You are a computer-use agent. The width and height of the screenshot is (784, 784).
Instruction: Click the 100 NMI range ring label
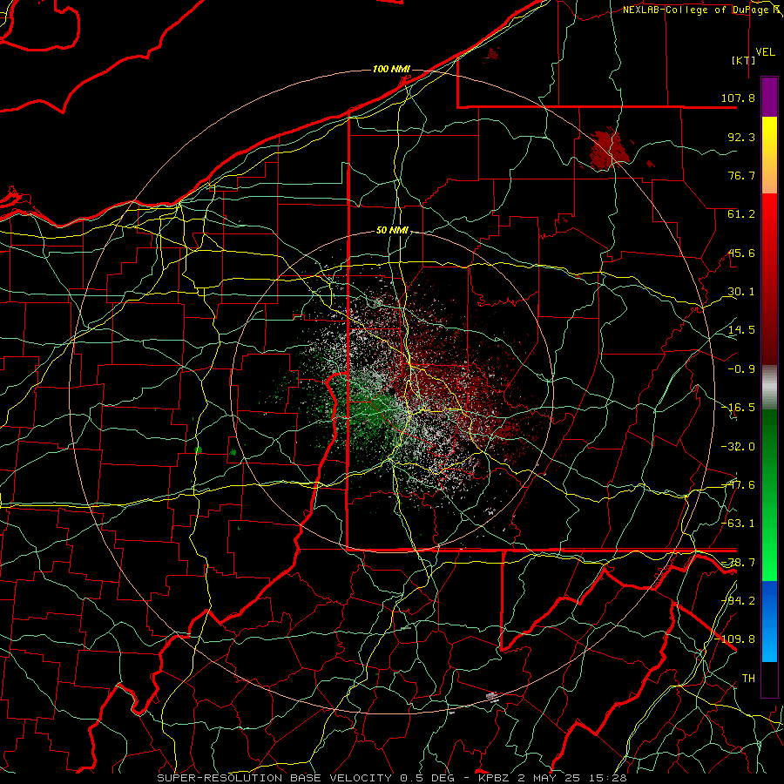pyautogui.click(x=391, y=69)
